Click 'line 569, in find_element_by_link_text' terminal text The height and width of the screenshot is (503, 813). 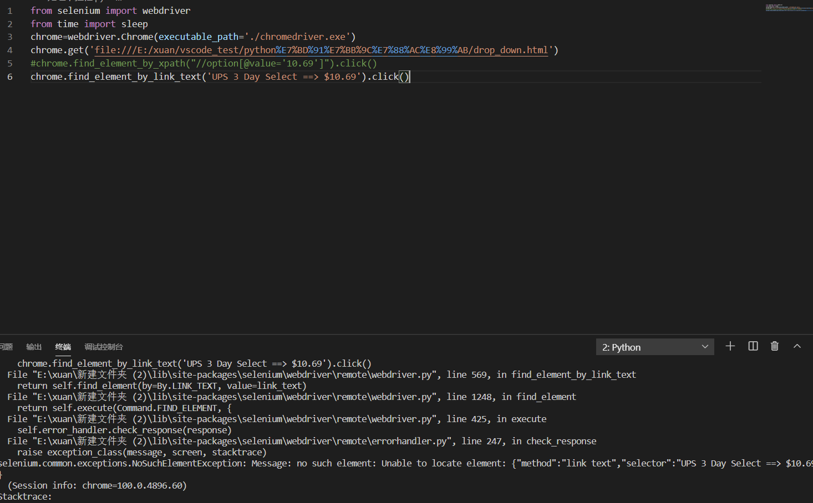pyautogui.click(x=541, y=374)
